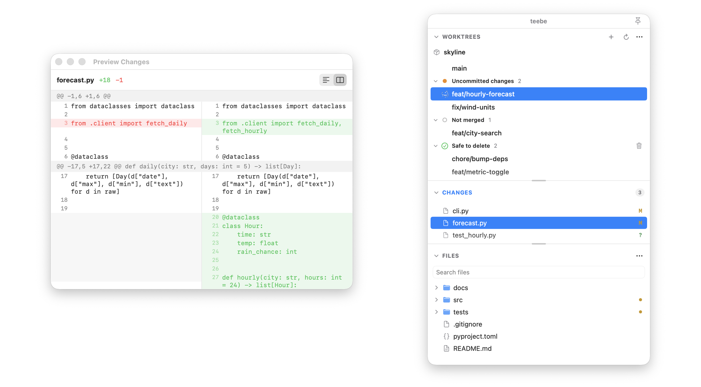Select the feat/city-search branch
Viewport: 701px width, 387px height.
[x=538, y=133]
